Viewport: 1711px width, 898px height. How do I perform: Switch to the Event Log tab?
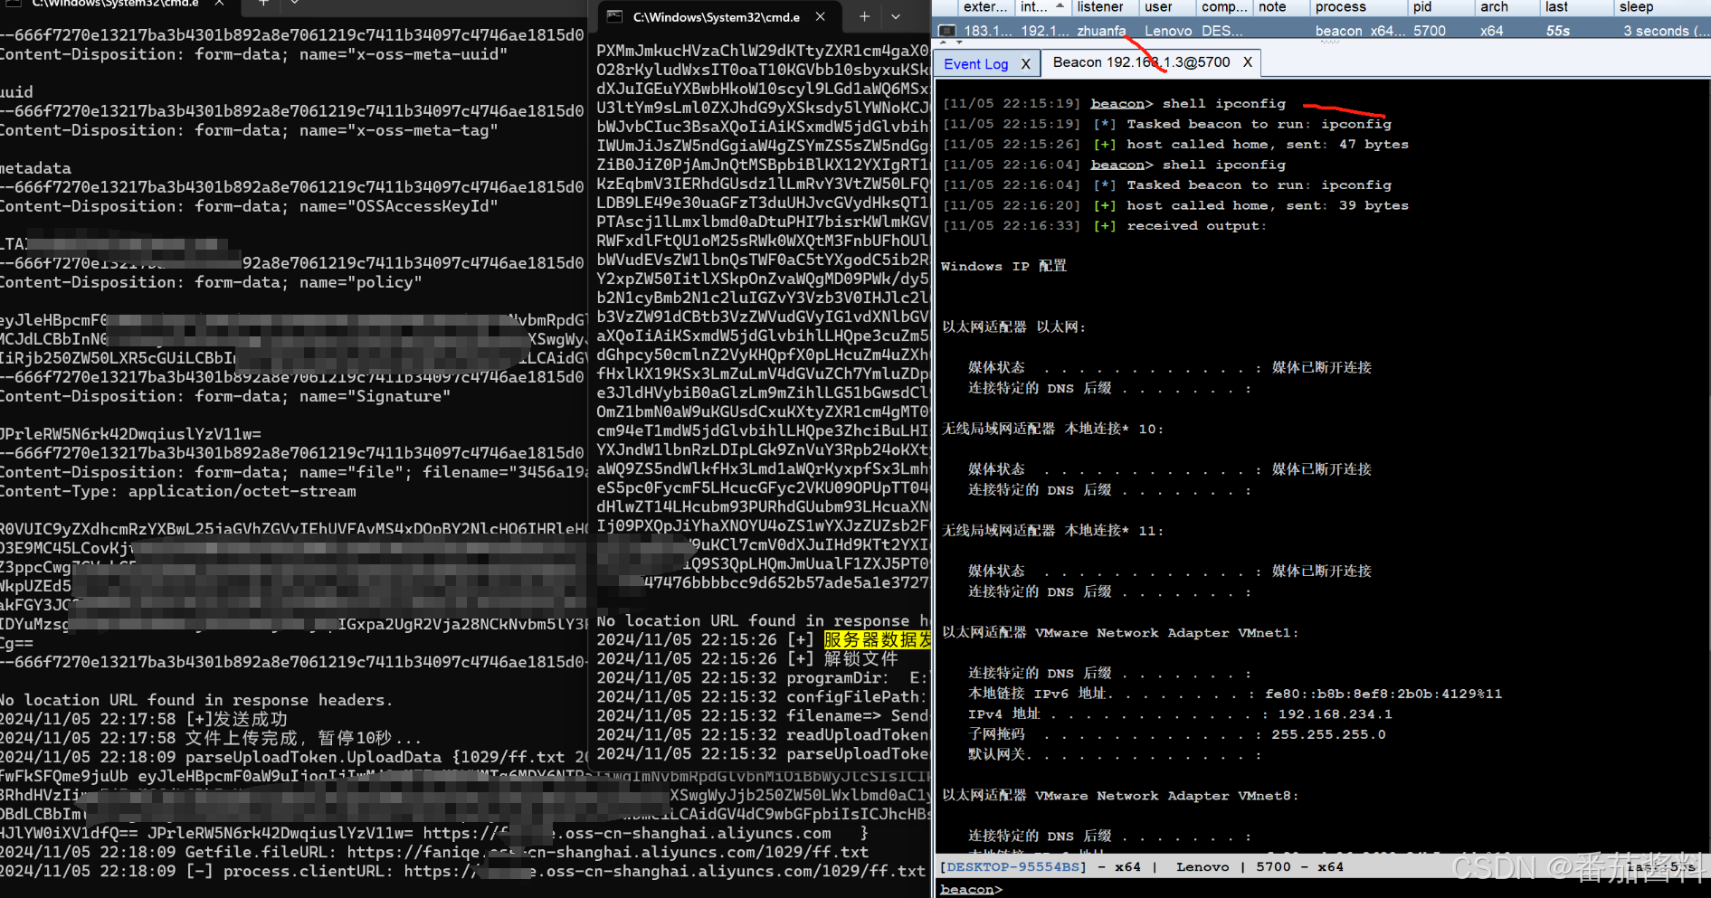[x=975, y=63]
